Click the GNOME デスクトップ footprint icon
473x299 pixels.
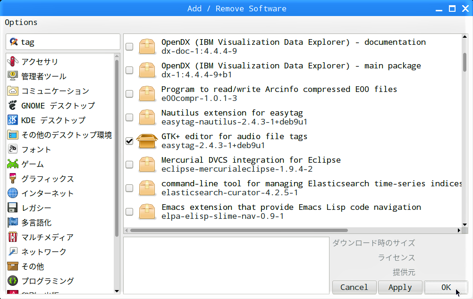point(13,106)
